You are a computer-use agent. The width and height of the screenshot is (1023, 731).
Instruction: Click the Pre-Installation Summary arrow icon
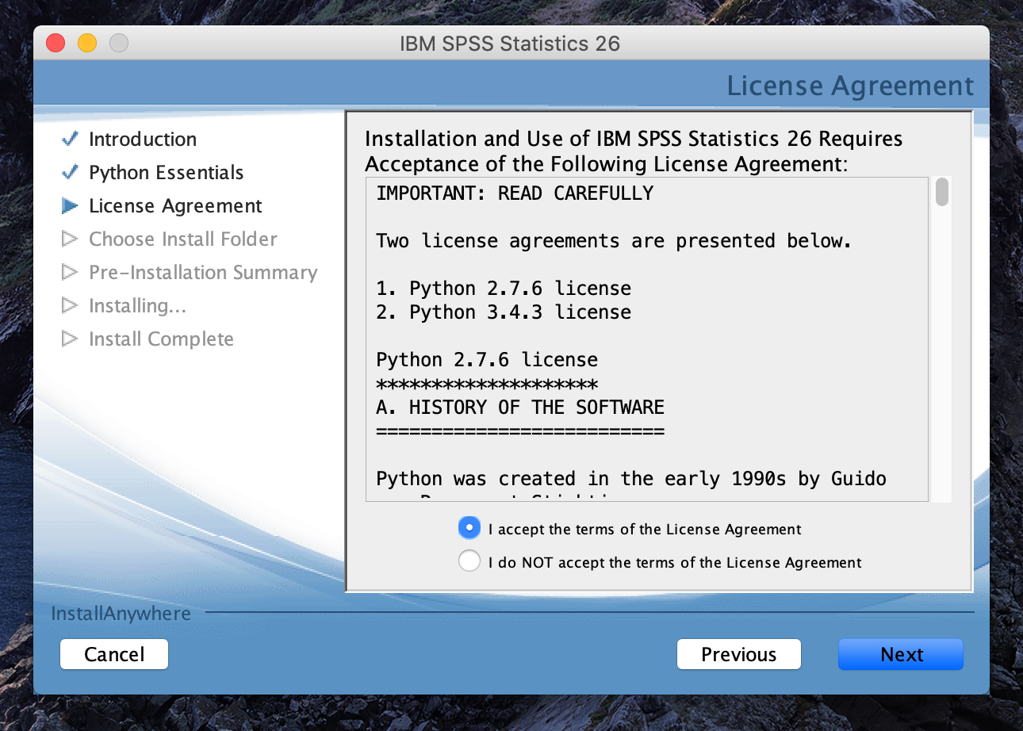pos(70,272)
